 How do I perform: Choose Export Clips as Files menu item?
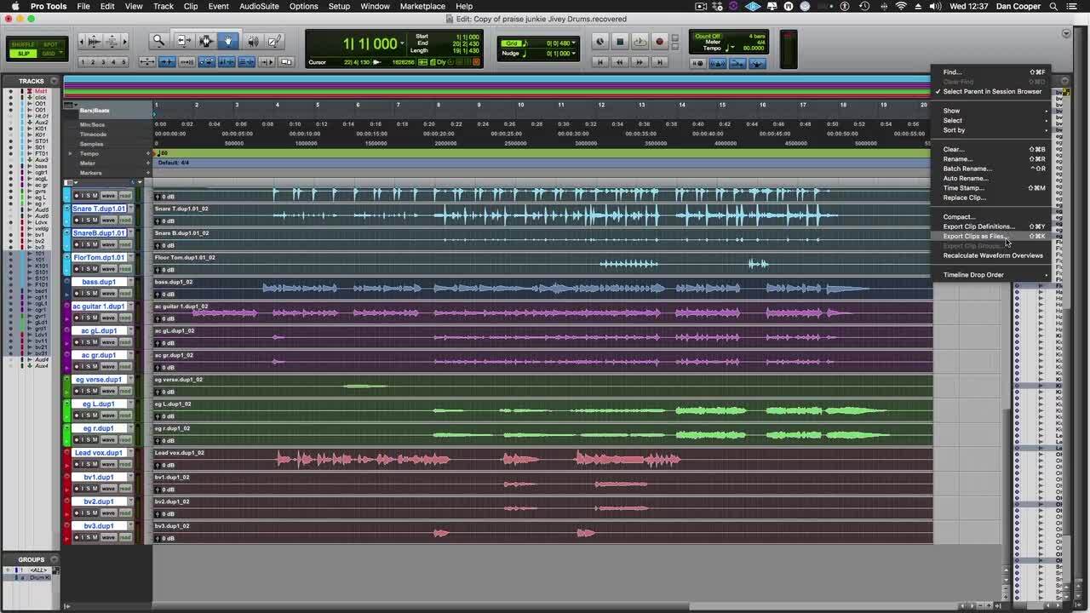coord(974,237)
